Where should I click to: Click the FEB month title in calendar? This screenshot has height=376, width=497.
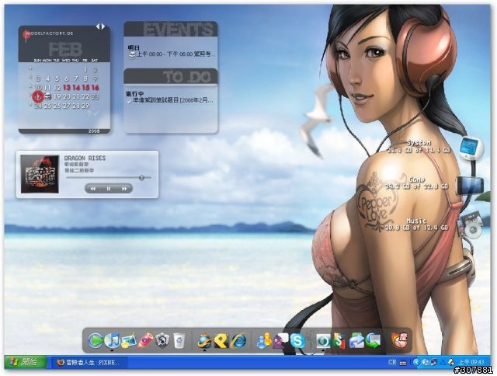[65, 50]
